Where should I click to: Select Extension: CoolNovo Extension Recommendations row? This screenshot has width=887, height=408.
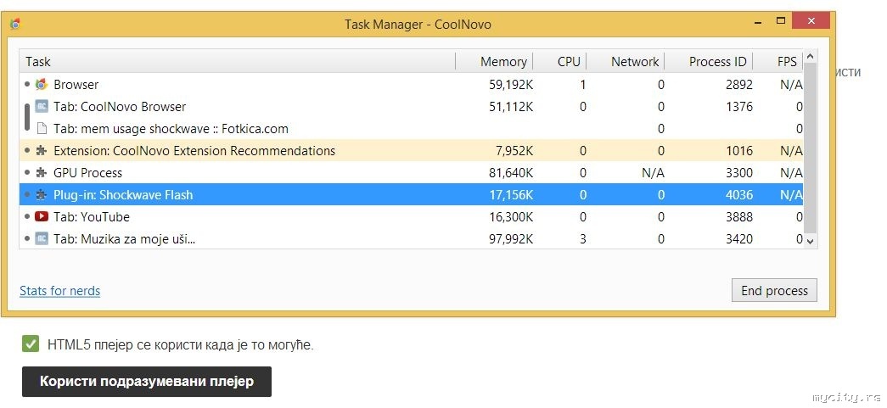412,150
